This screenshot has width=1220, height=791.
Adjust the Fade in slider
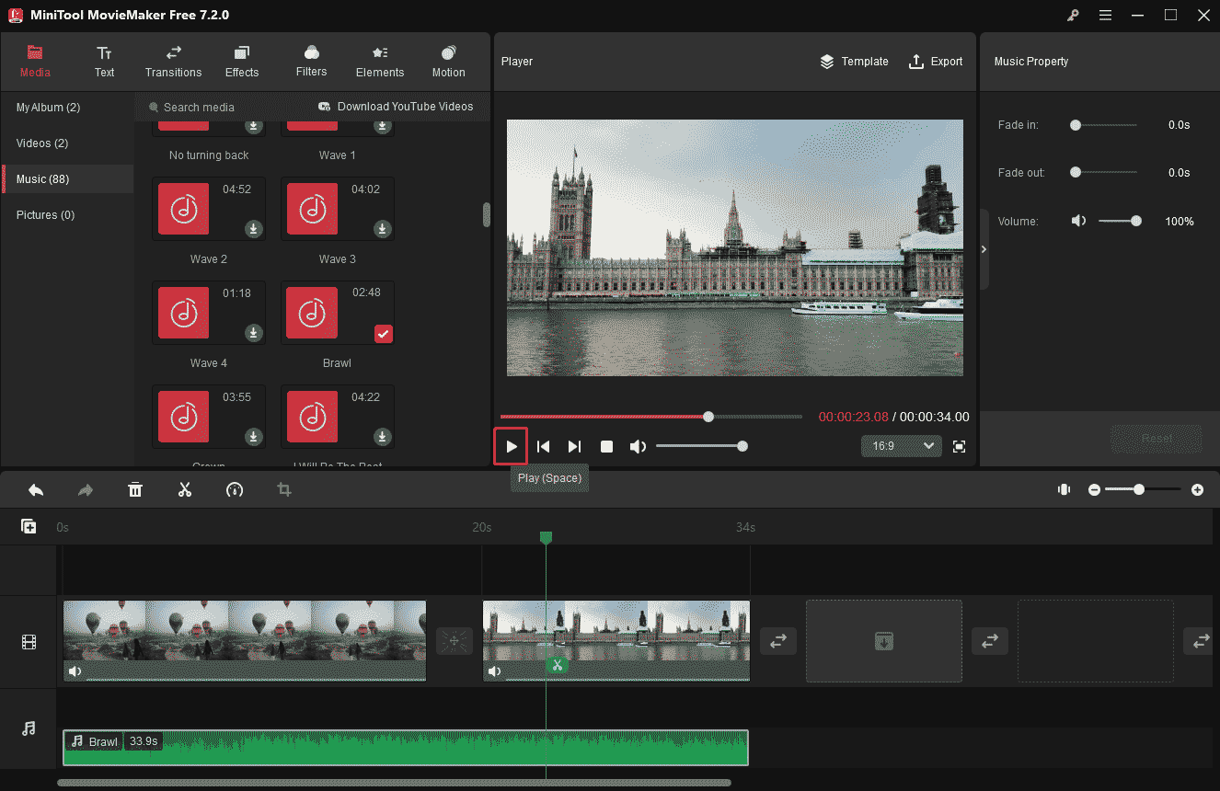(x=1103, y=125)
